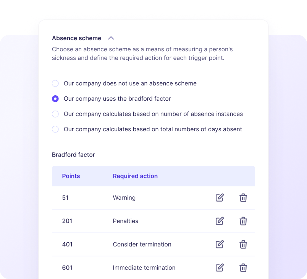Edit the 51 points Warning row
The image size is (307, 279).
click(220, 198)
